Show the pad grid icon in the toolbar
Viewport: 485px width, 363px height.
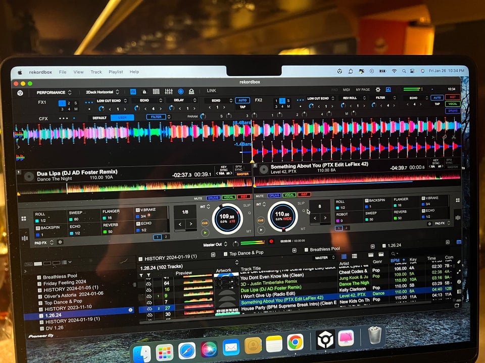pos(156,91)
